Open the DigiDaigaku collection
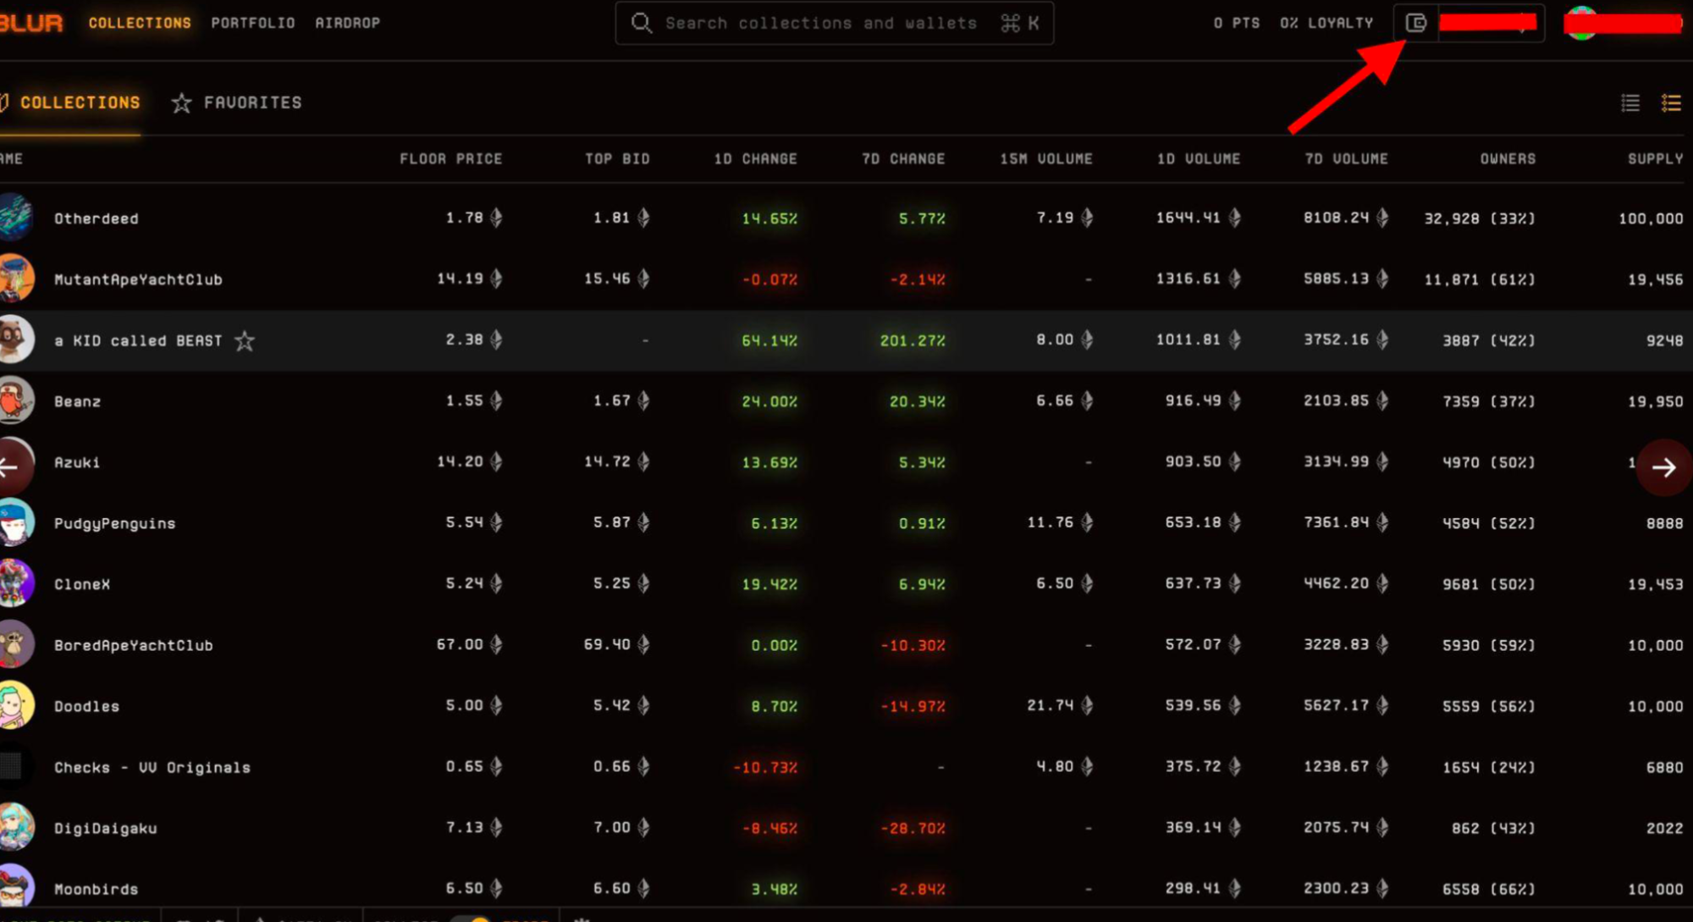The width and height of the screenshot is (1693, 922). pyautogui.click(x=106, y=828)
